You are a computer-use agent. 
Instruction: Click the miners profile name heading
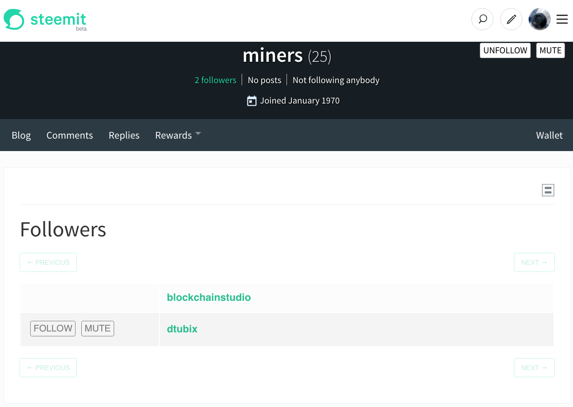(x=273, y=55)
